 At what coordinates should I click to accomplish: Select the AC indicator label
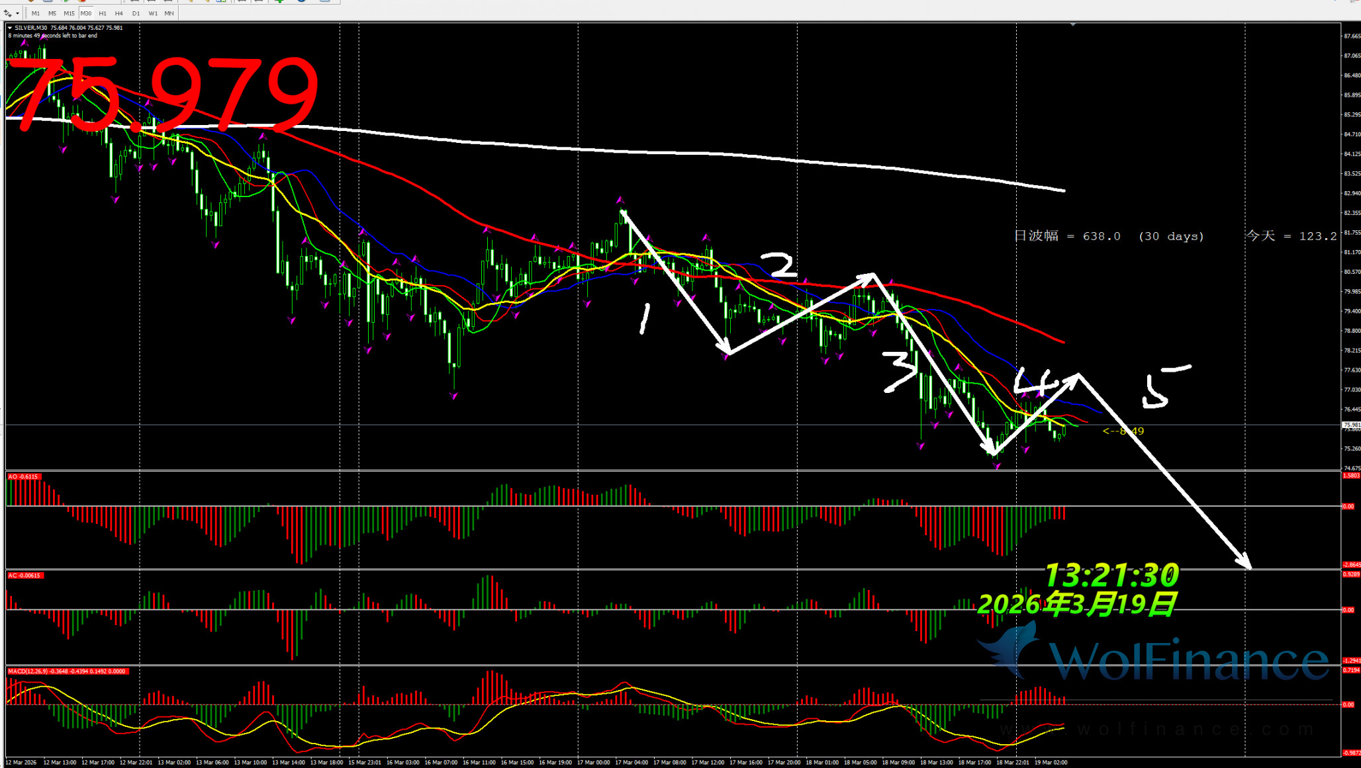tap(24, 576)
